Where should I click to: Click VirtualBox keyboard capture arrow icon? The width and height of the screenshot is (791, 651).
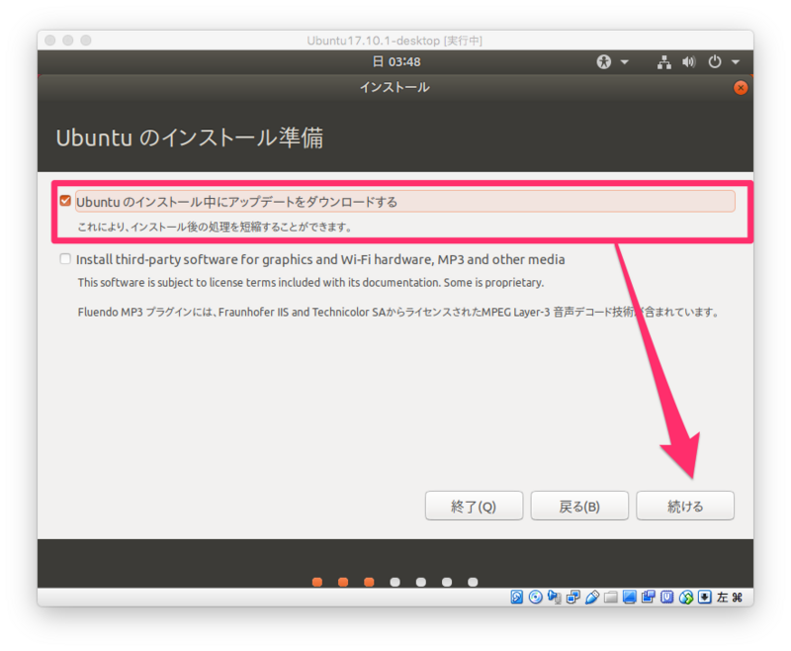(705, 597)
